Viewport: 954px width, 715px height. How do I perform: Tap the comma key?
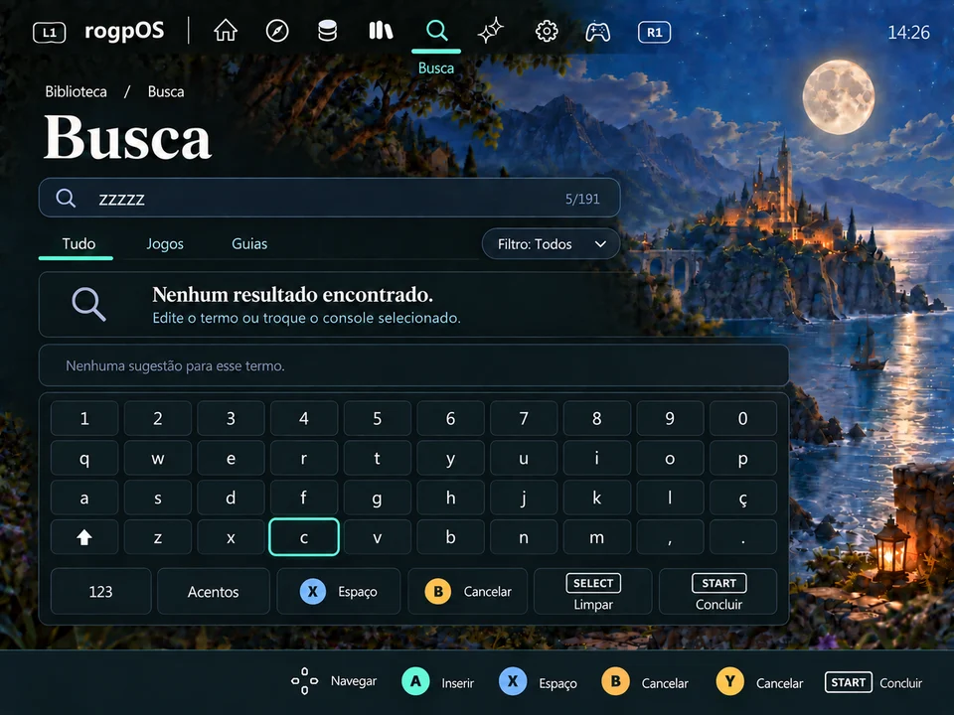[670, 537]
